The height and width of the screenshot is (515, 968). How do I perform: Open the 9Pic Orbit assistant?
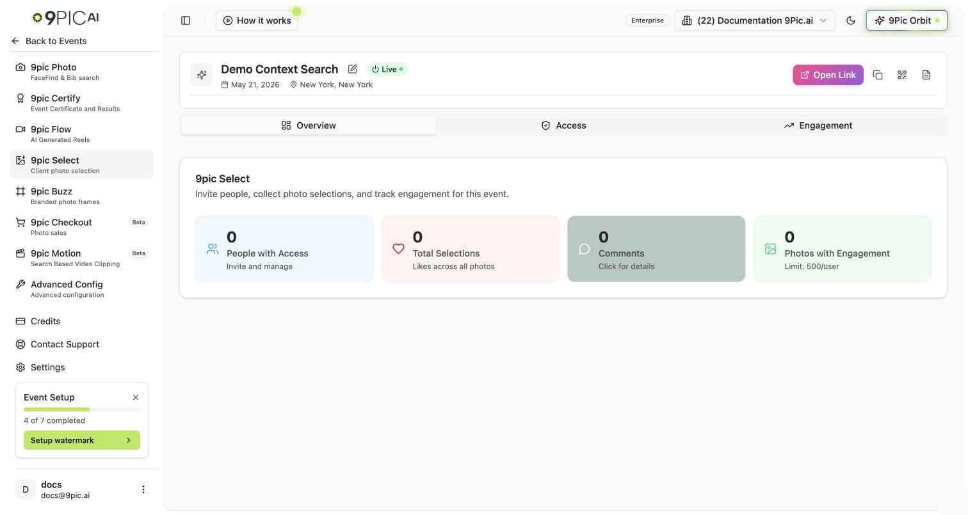point(907,20)
